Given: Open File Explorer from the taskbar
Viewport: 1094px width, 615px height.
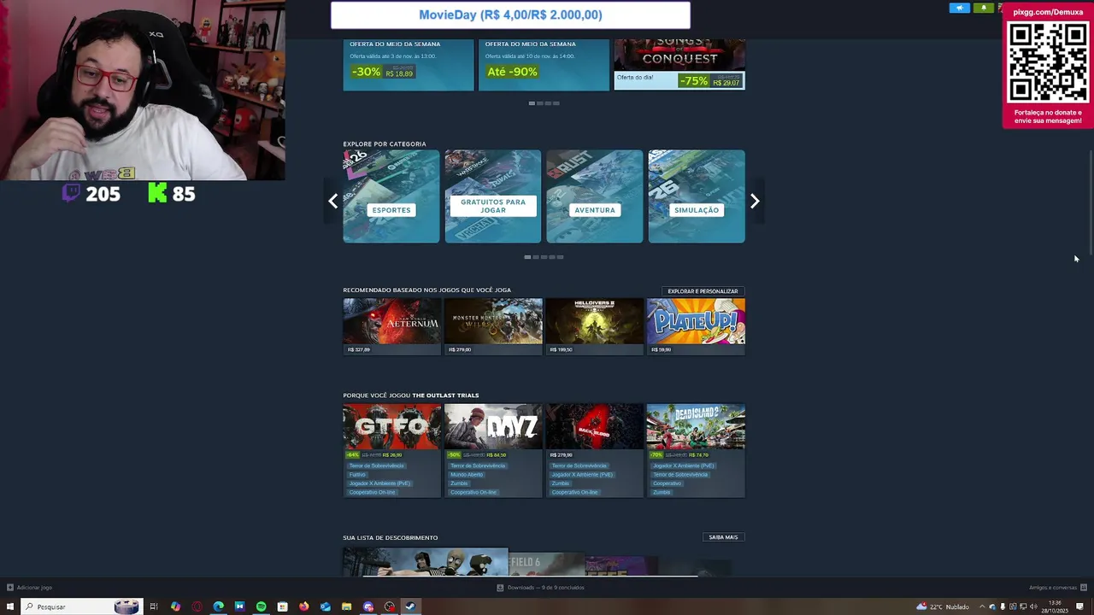Looking at the screenshot, I should 346,606.
